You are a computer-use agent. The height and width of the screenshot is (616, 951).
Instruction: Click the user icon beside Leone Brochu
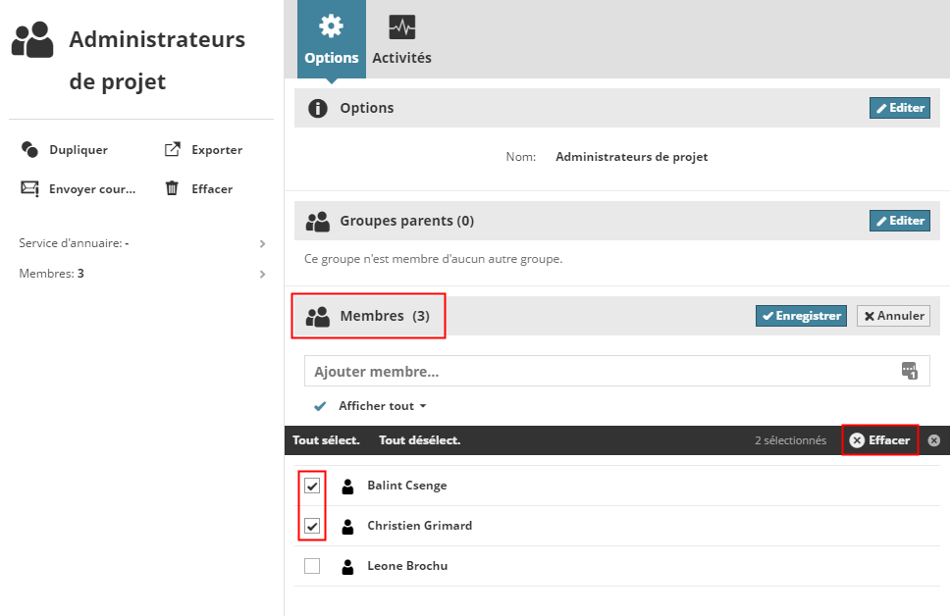347,566
